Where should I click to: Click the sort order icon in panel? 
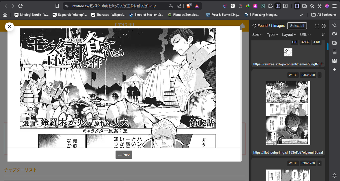(x=324, y=34)
